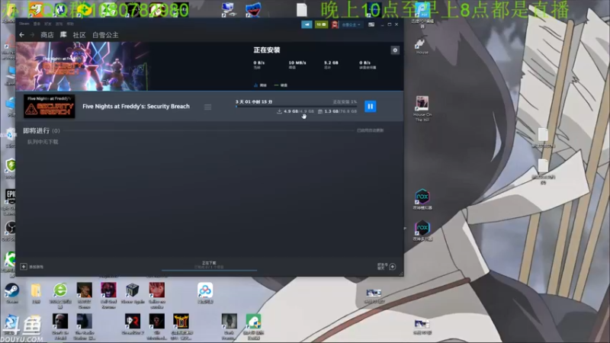Click the add game plus button
The image size is (610, 343).
point(24,267)
